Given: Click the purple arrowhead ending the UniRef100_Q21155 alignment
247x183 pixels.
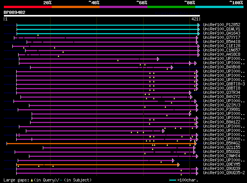Looking at the screenshot, I should click(195, 148).
